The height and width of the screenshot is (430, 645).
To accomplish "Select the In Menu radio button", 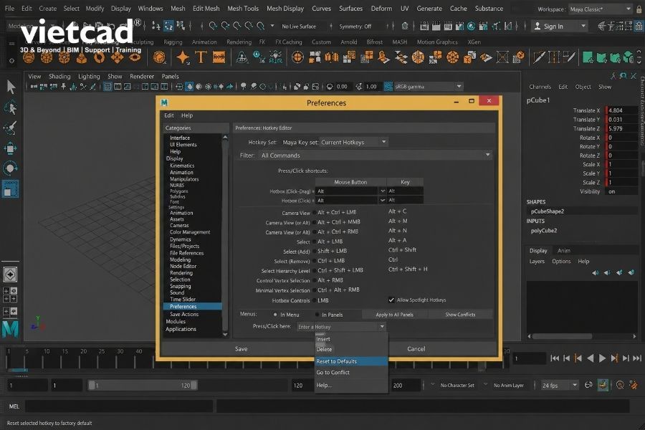I will [275, 315].
